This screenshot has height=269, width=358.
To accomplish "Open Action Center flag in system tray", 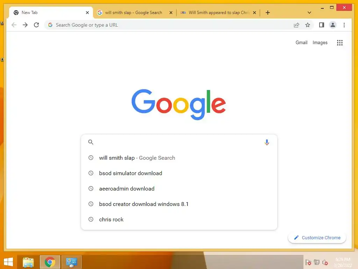I will pyautogui.click(x=308, y=262).
